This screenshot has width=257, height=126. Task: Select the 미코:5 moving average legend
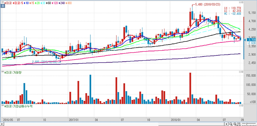coord(18,3)
